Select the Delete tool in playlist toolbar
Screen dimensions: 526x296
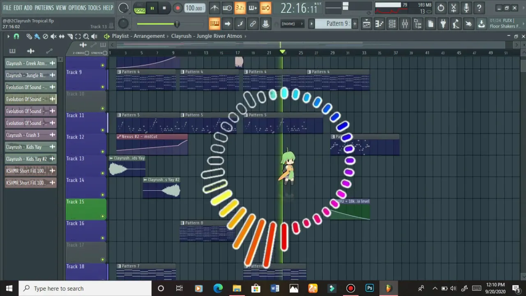[45, 36]
